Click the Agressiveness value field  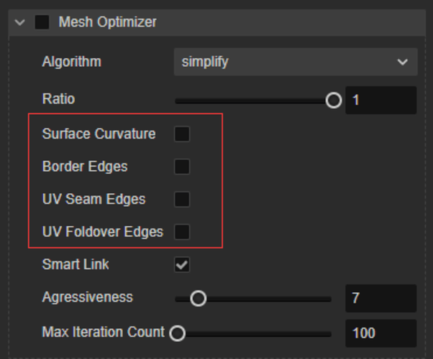(x=380, y=298)
